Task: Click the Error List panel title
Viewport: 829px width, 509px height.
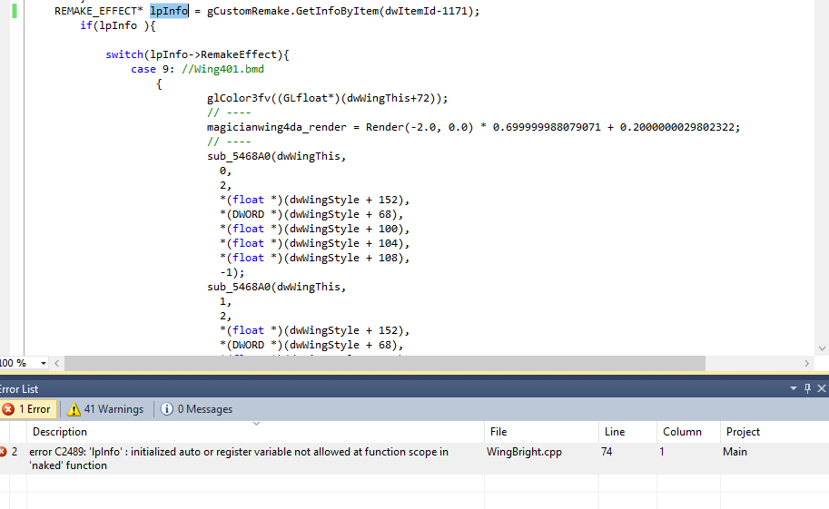Action: point(19,389)
